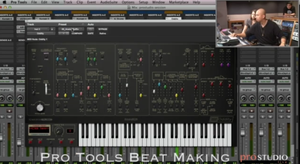Toggle the Mono/Duo switch
The height and width of the screenshot is (164, 300).
coord(40,69)
